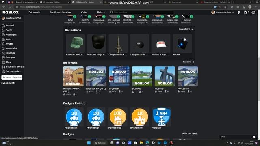Show hidden system tray icons
260x146 pixels.
pyautogui.click(x=227, y=143)
